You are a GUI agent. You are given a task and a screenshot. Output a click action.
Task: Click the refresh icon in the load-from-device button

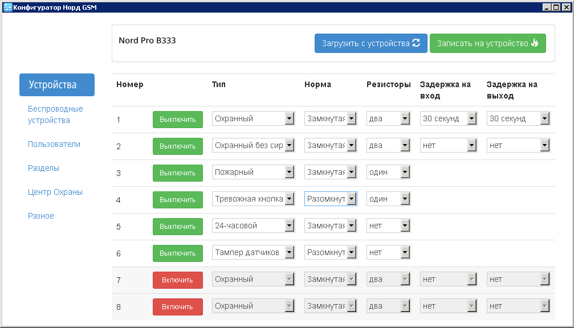[416, 43]
